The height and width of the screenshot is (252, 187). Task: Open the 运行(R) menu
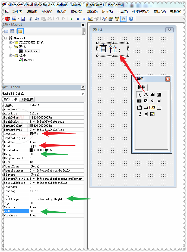pos(107,12)
